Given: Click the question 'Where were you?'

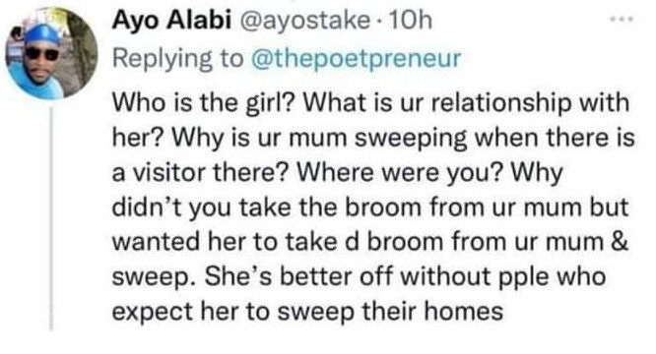Looking at the screenshot, I should click(400, 172).
